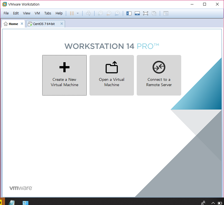Close the CentOS 7 64-bit tab
This screenshot has width=224, height=205.
(62, 24)
